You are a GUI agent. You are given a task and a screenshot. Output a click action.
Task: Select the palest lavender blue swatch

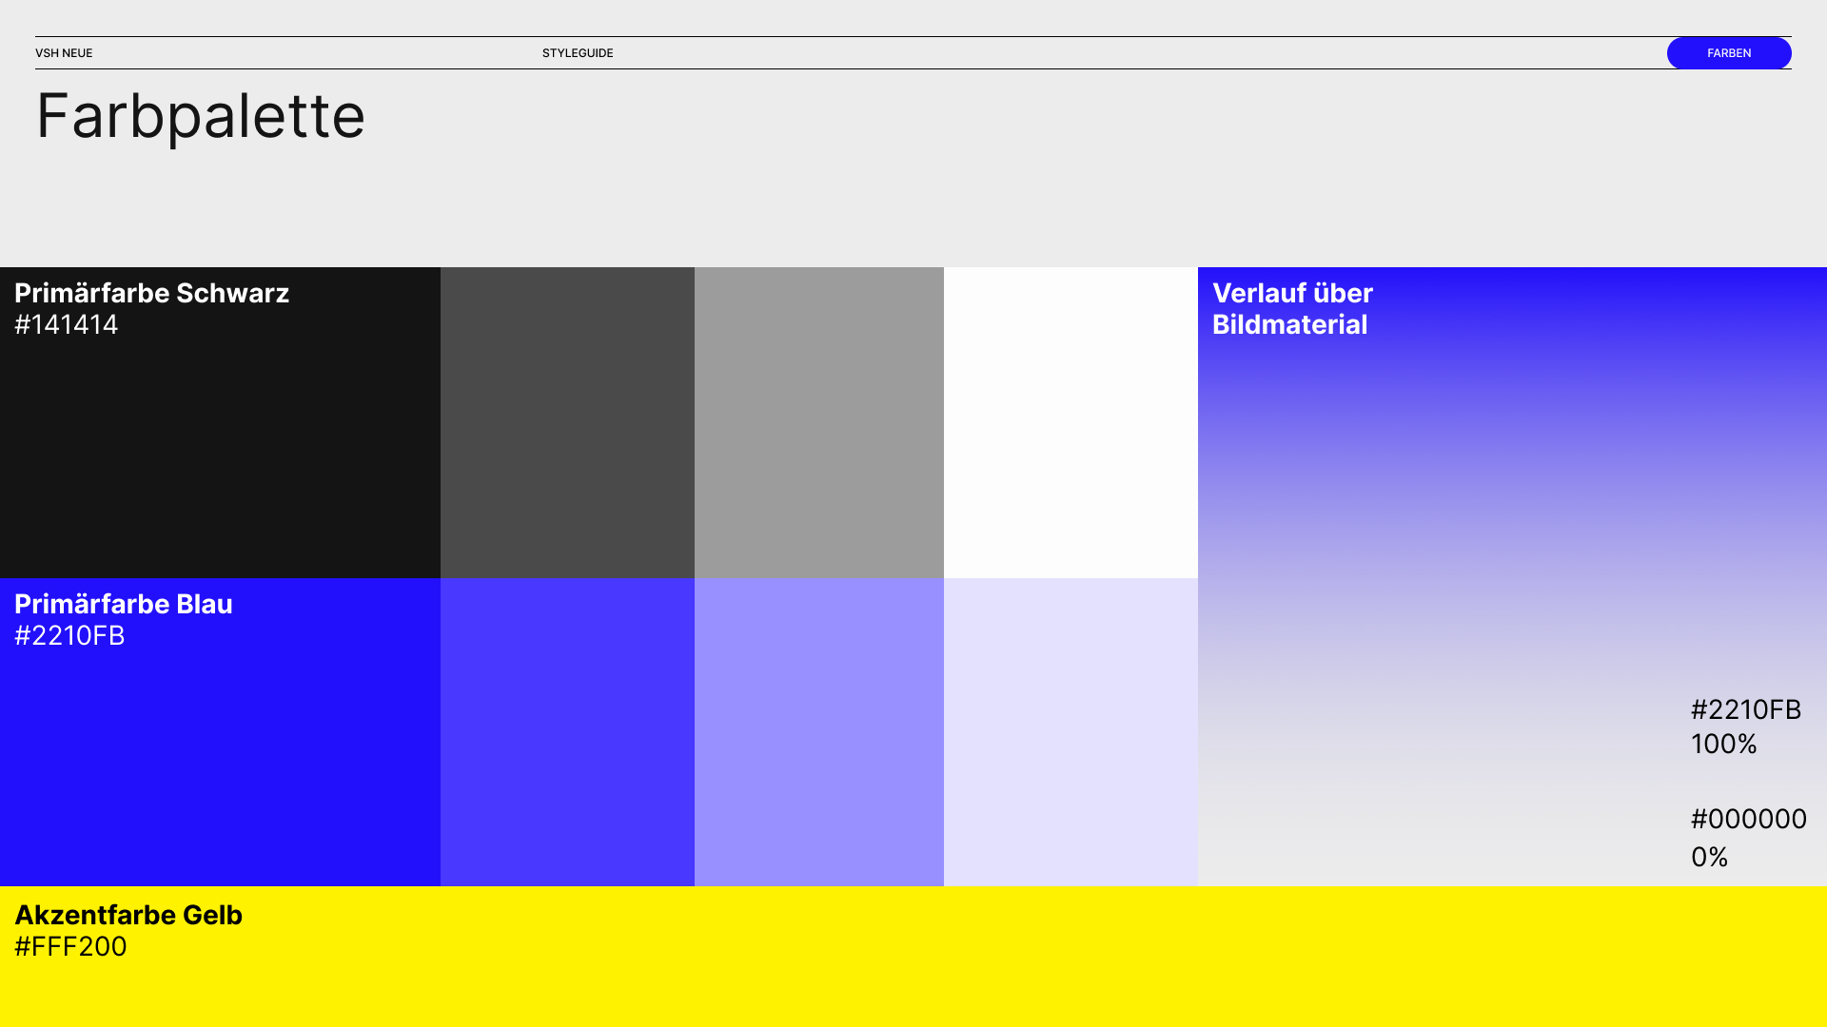point(1071,732)
